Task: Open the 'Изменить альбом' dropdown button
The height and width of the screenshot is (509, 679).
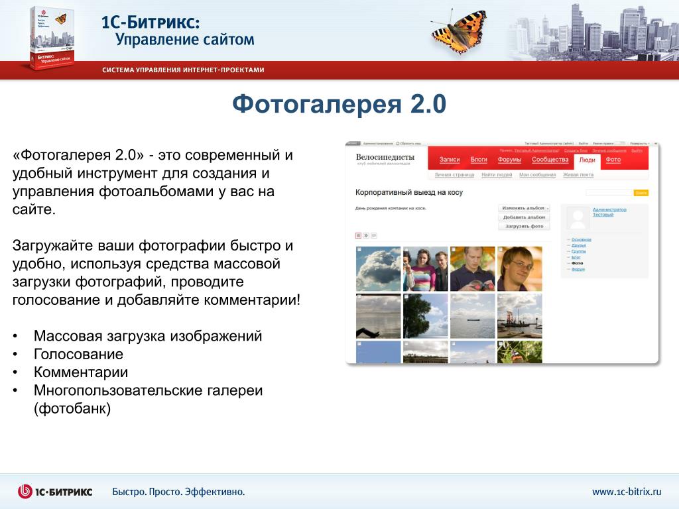Action: tap(524, 208)
